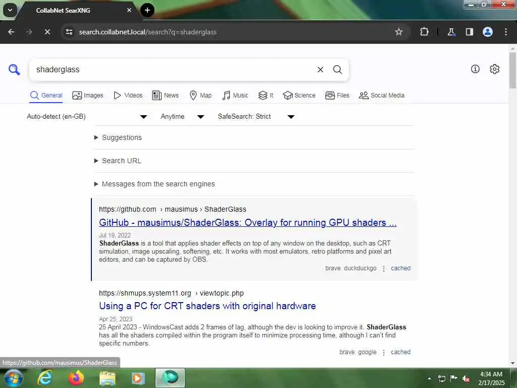
Task: Click the active browser taskbar button
Action: click(170, 378)
